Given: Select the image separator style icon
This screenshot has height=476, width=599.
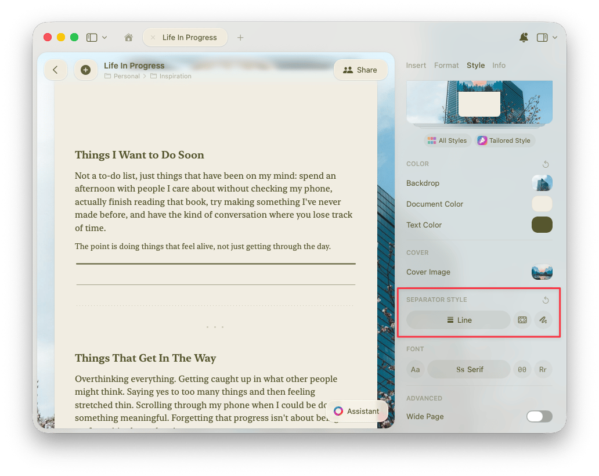Looking at the screenshot, I should pos(522,320).
